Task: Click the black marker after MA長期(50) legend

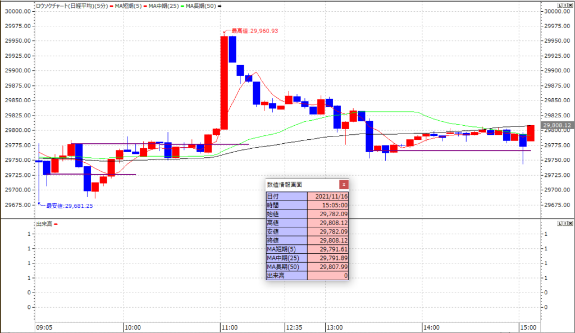Action: click(x=220, y=5)
